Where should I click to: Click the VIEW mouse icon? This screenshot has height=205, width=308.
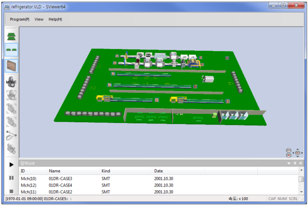(x=11, y=94)
